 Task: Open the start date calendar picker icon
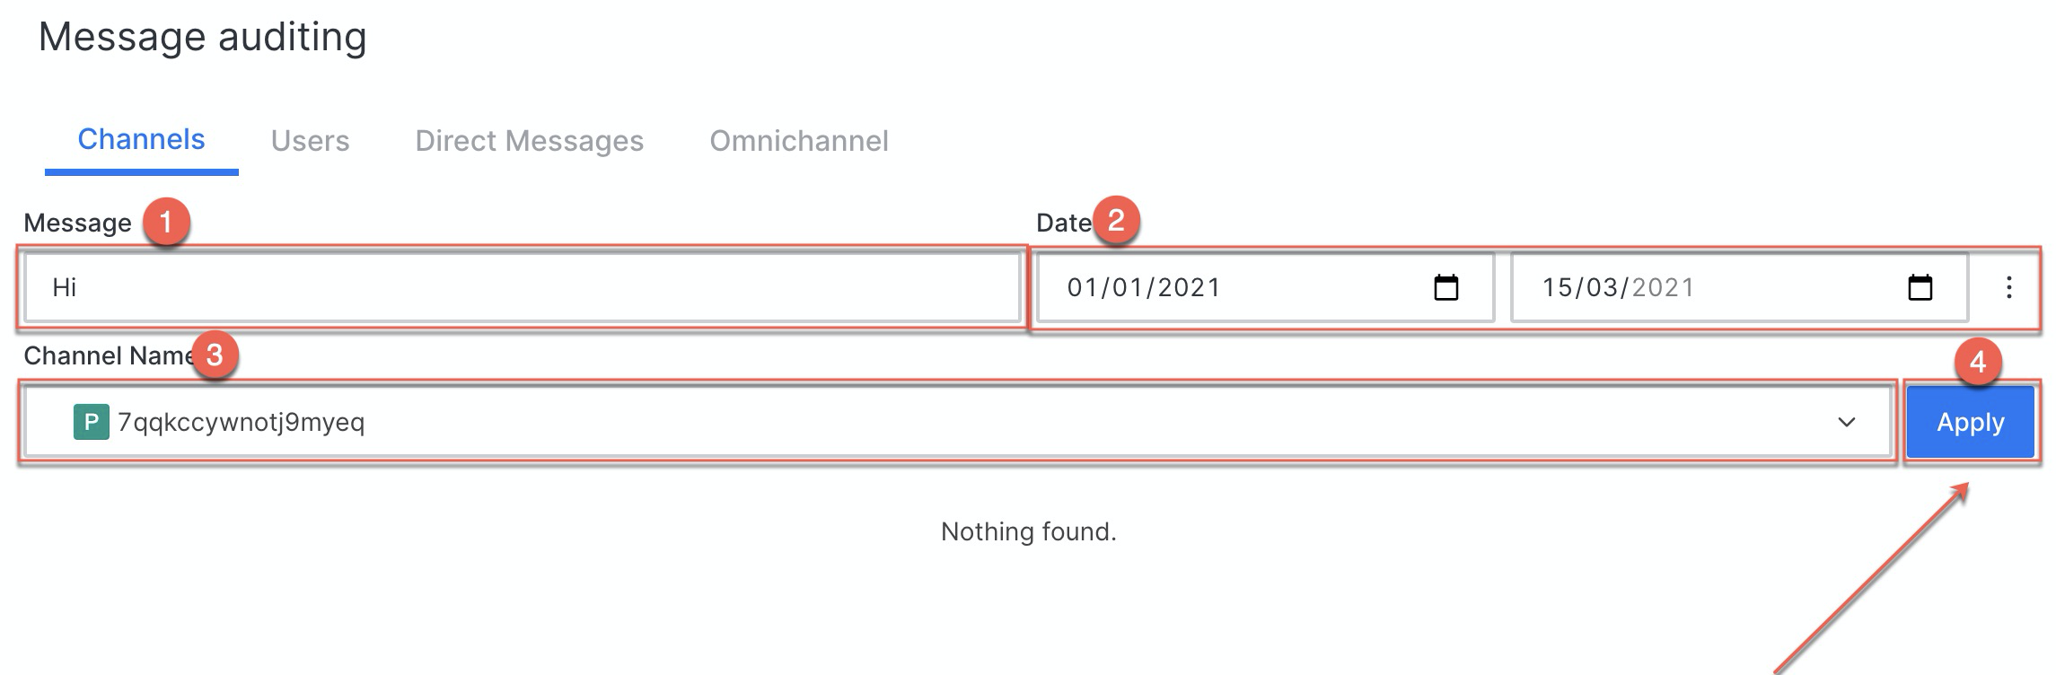(x=1445, y=287)
